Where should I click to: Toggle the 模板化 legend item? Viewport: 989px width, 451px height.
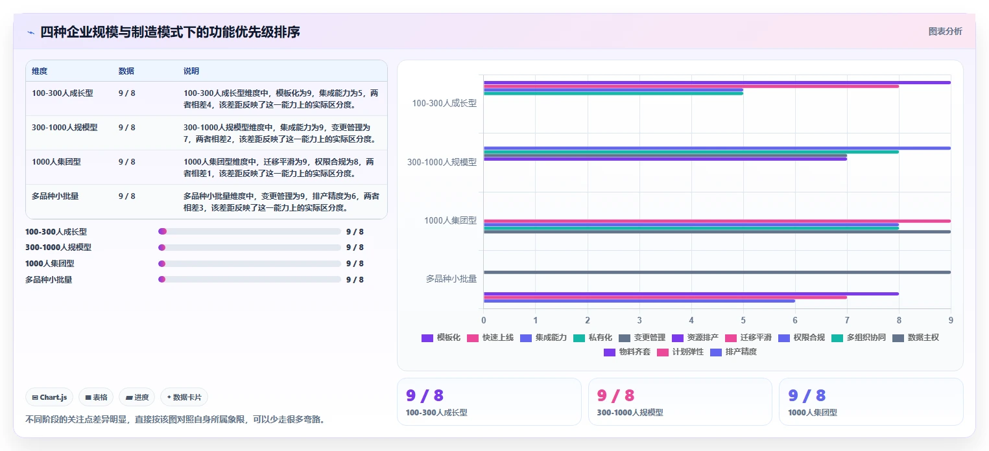pos(441,338)
